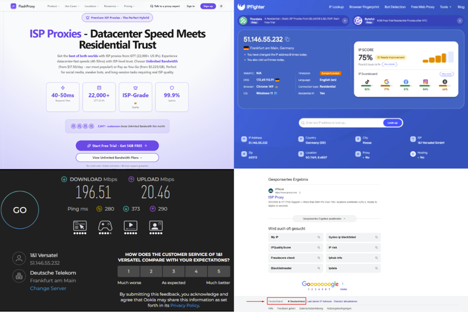The width and height of the screenshot is (468, 312).
Task: Click the purple Sign up button
Action: 208,6
